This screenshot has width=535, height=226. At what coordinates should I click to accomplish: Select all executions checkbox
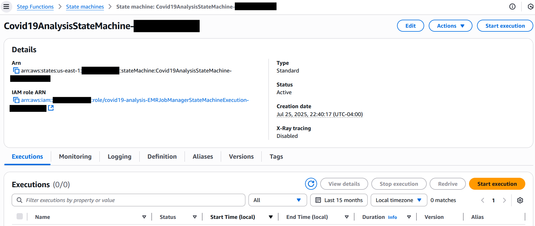click(x=20, y=216)
